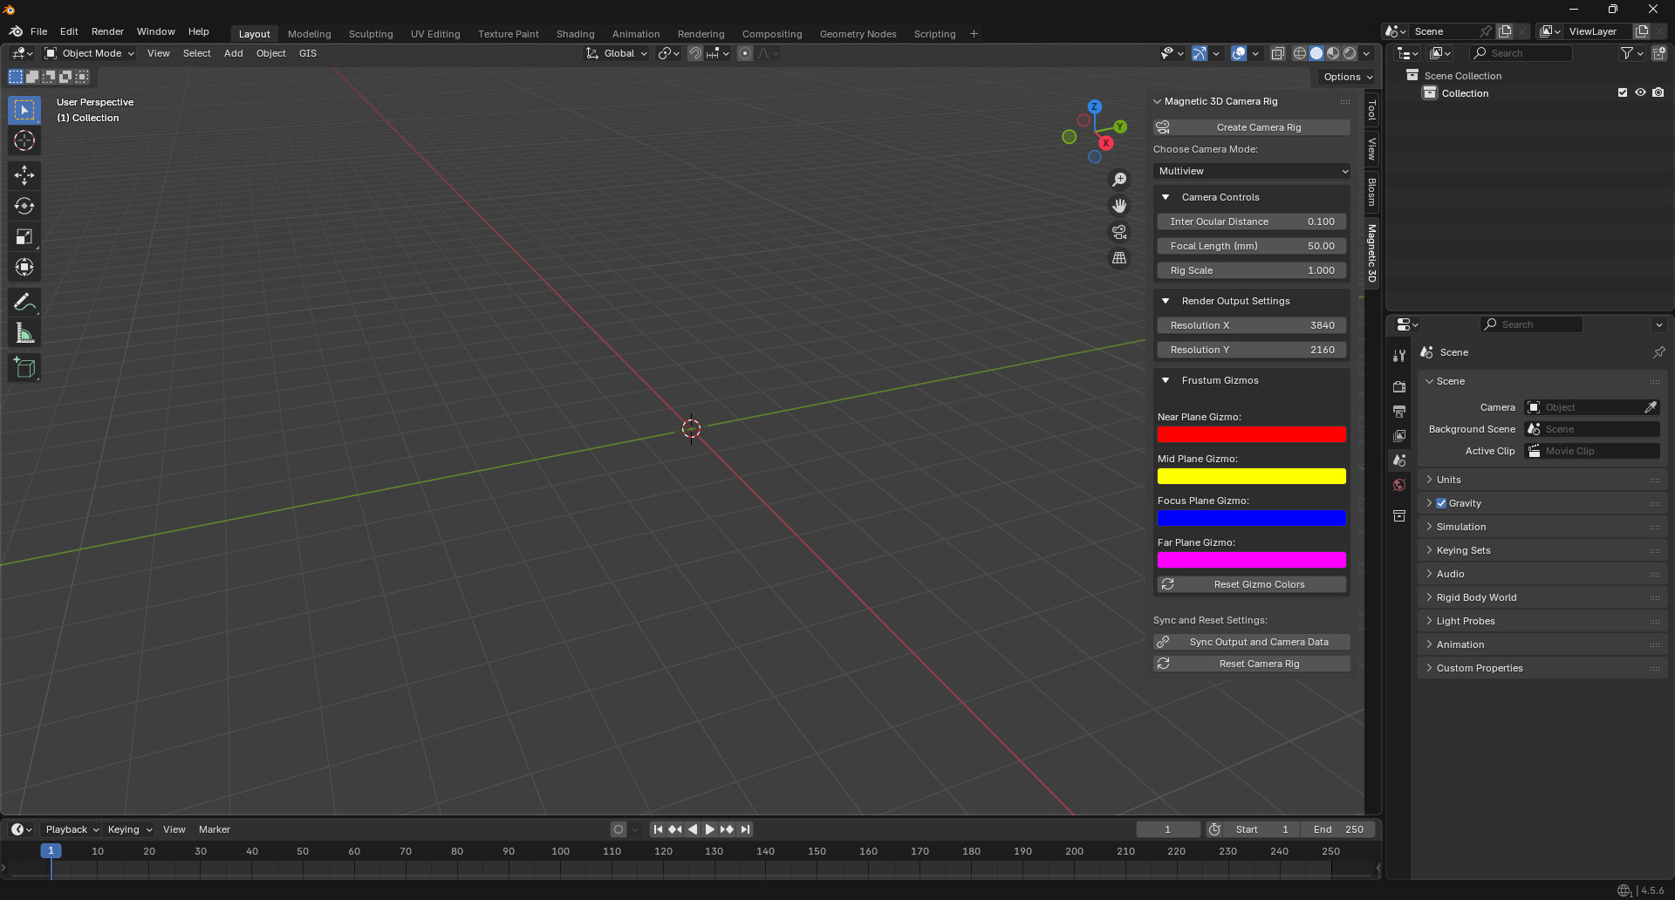Switch to the Geometry Nodes workspace tab

tap(858, 34)
